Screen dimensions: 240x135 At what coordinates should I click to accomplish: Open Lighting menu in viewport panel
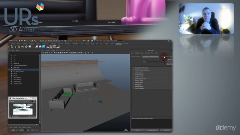point(53,51)
